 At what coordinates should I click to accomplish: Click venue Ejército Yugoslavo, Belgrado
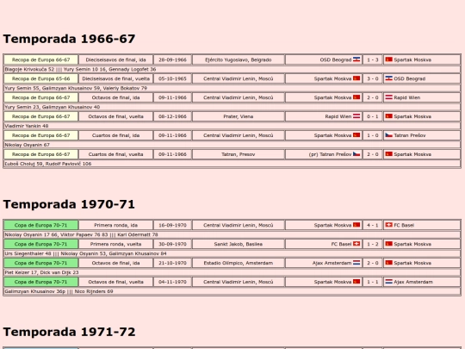[239, 59]
